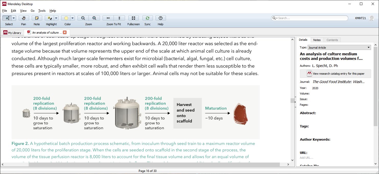Click the user profile avatar icon
The image size is (379, 174).
point(372,18)
